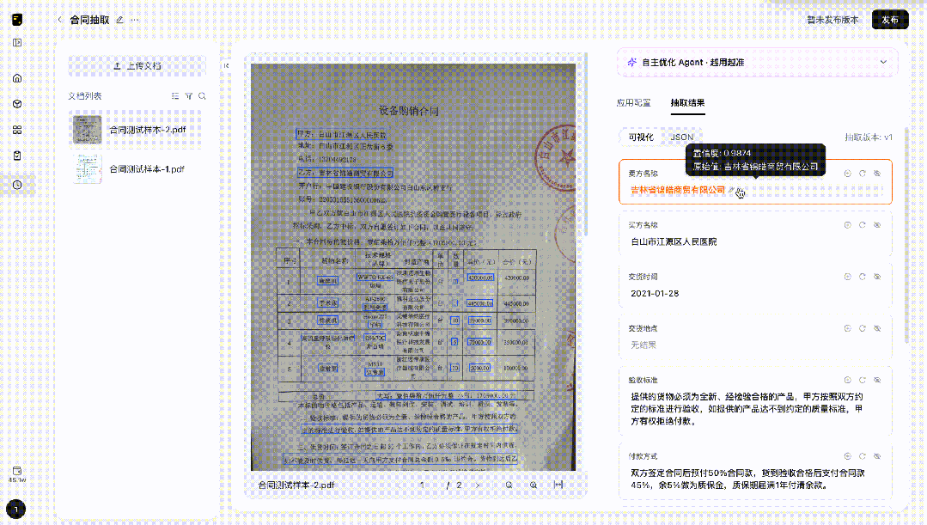Open the three-dot more menu beside 合同抽取
The image size is (927, 525).
click(135, 20)
